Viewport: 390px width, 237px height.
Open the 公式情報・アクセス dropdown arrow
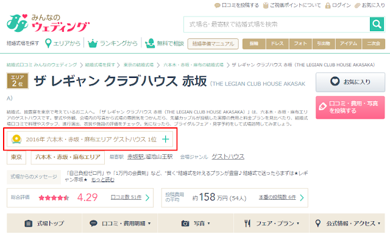click(379, 224)
